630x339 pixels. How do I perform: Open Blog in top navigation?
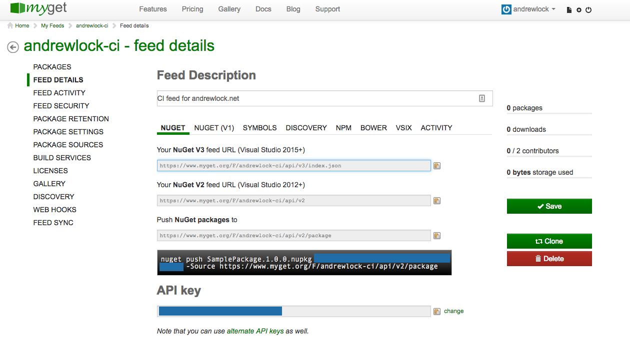click(293, 9)
